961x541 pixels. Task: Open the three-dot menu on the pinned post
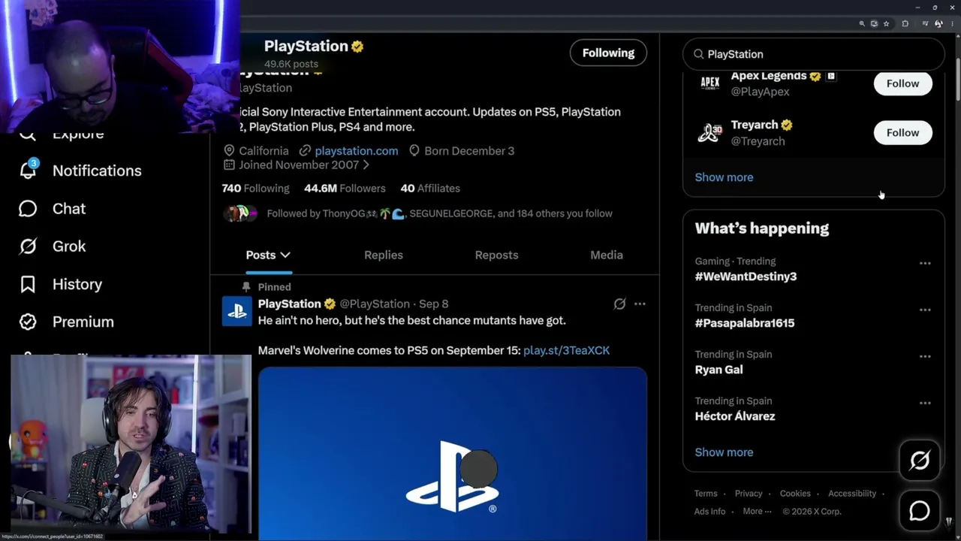click(x=640, y=304)
